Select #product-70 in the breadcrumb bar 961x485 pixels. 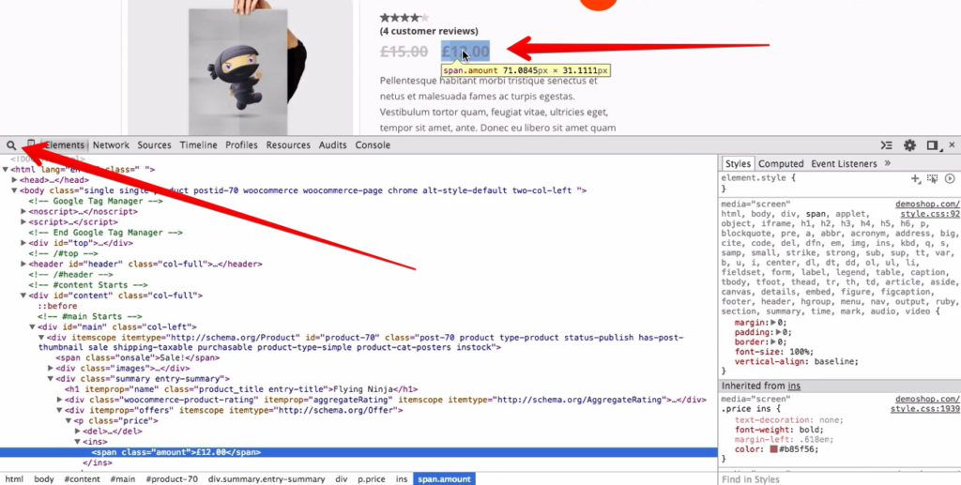click(x=172, y=478)
